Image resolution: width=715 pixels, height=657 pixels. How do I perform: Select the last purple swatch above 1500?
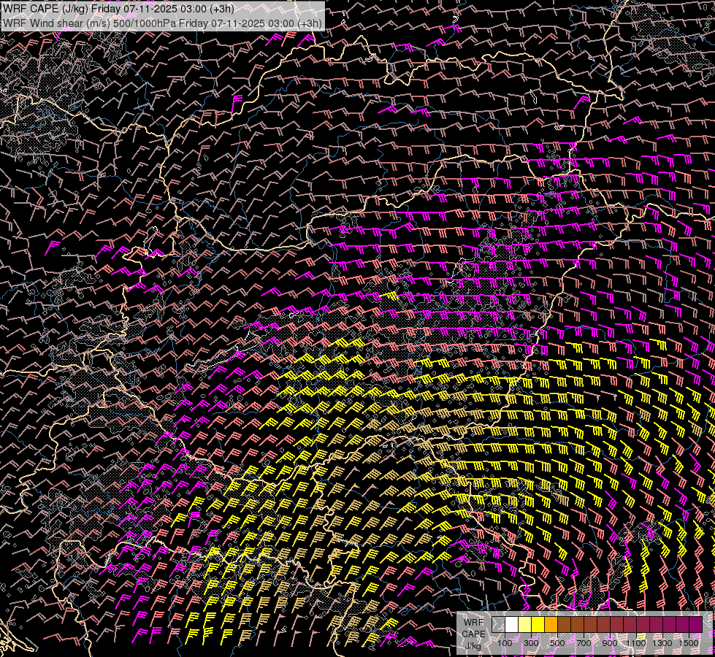pyautogui.click(x=695, y=624)
